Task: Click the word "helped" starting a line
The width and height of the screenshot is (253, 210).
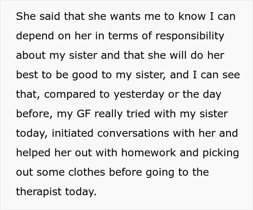Action: (32, 153)
